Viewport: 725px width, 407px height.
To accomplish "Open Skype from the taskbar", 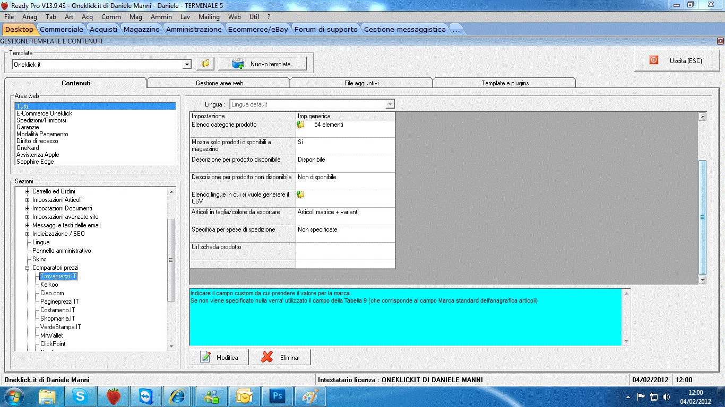I will coord(80,396).
